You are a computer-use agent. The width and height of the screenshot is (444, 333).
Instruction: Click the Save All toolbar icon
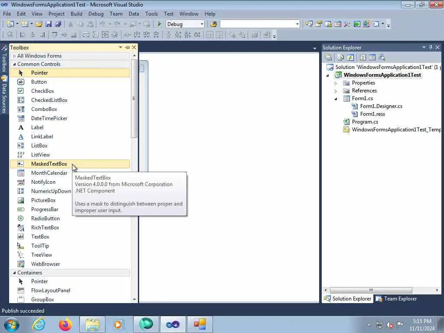tap(59, 24)
